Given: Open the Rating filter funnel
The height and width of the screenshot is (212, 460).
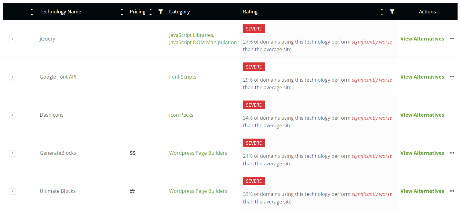Looking at the screenshot, I should tap(392, 12).
